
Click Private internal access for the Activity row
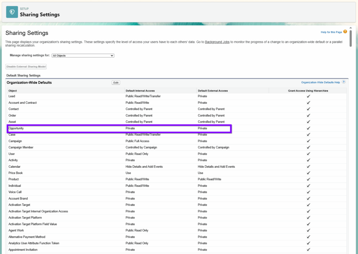pyautogui.click(x=130, y=160)
